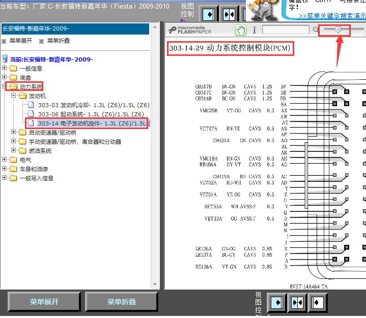Click the top right-arrow view control button
This screenshot has width=366, height=318.
(x=209, y=15)
